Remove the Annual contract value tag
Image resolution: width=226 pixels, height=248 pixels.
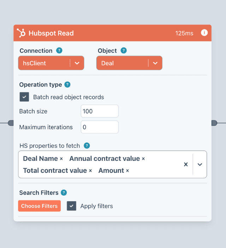click(x=143, y=159)
